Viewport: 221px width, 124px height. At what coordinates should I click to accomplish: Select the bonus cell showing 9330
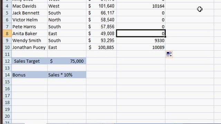pyautogui.click(x=141, y=41)
